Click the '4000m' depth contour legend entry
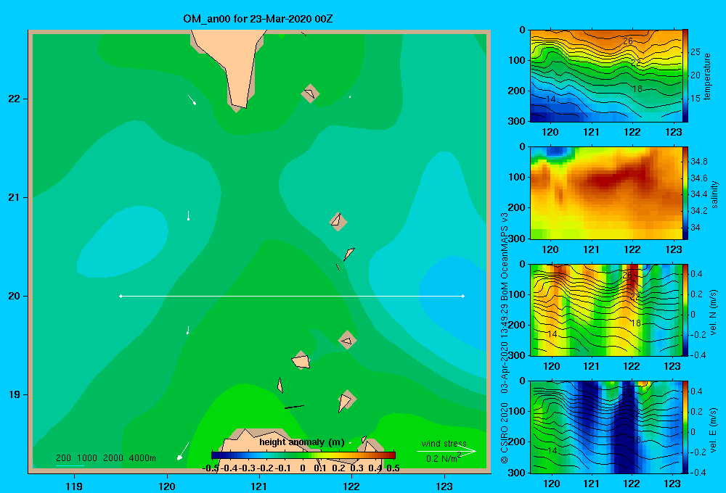 [x=142, y=458]
